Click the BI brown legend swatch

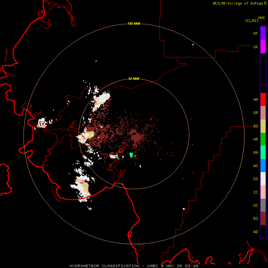(263, 219)
